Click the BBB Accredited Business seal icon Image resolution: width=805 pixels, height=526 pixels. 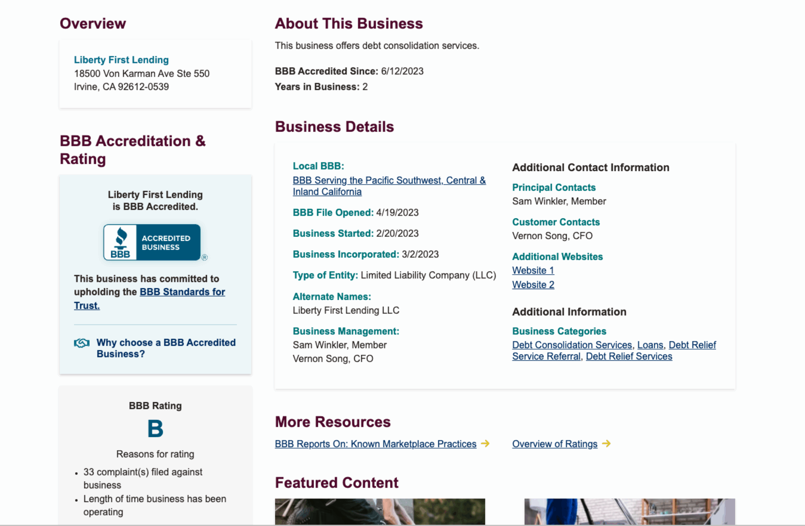pyautogui.click(x=152, y=242)
